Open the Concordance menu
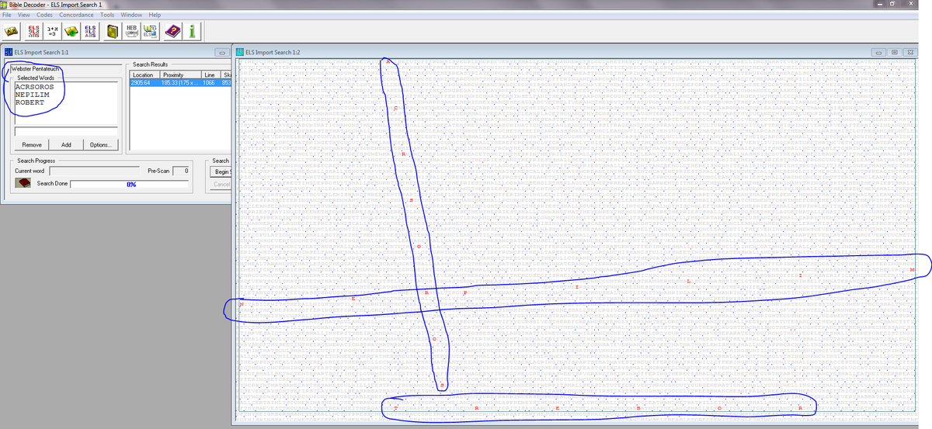The height and width of the screenshot is (429, 932). 77,15
